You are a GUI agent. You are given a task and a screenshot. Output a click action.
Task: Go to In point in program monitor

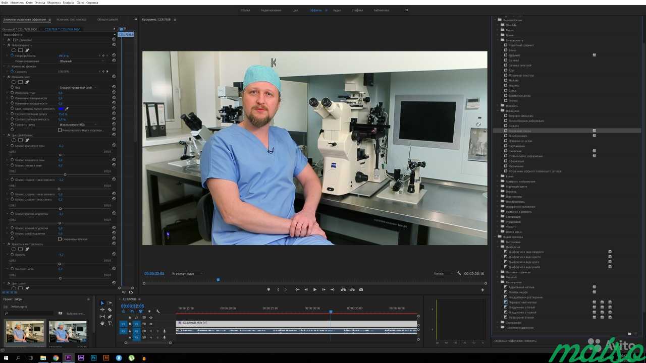(x=298, y=289)
